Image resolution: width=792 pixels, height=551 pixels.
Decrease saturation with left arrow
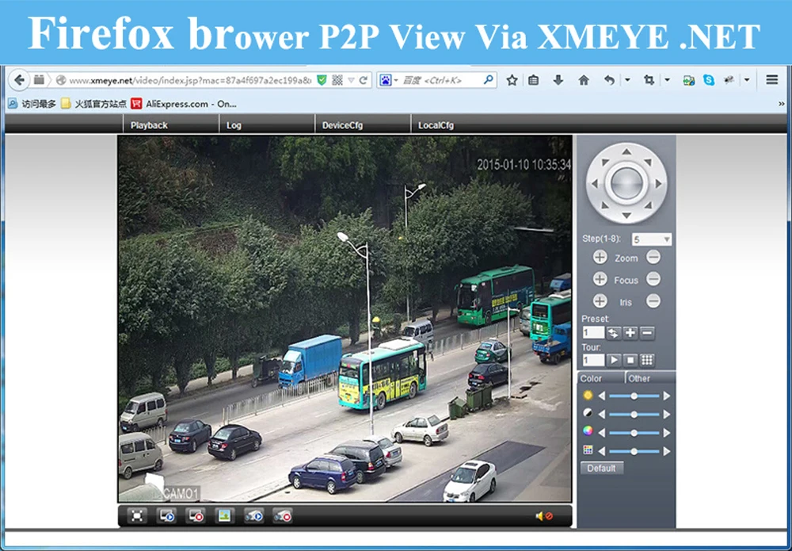[601, 433]
